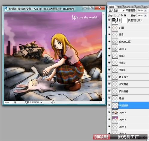Hide the 纽扣 layer eye icon

[109, 98]
